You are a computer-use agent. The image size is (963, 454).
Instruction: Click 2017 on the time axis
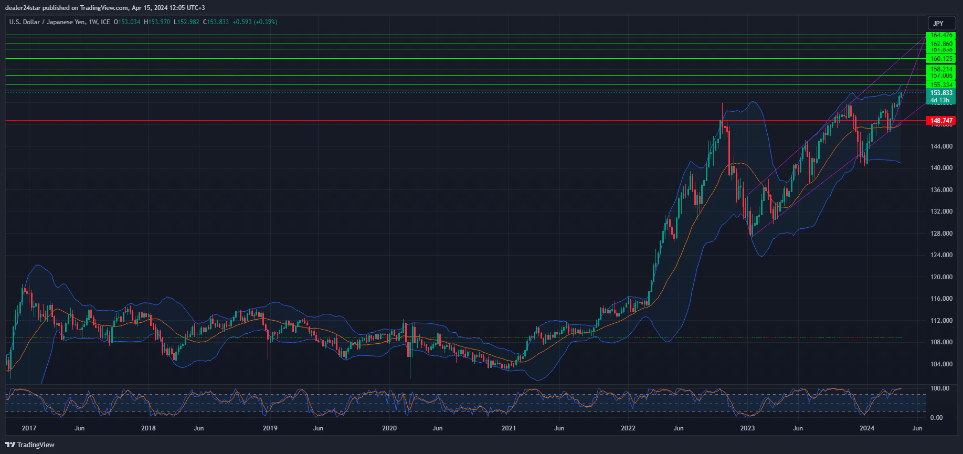[x=29, y=428]
